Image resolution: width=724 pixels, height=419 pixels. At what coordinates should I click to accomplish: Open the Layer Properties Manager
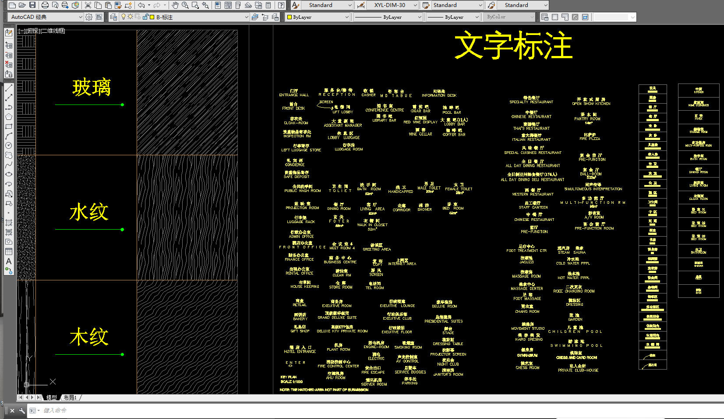point(113,17)
